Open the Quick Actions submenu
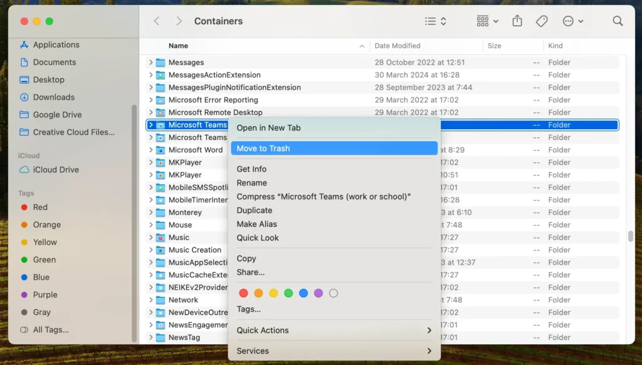Image resolution: width=642 pixels, height=365 pixels. pos(334,330)
